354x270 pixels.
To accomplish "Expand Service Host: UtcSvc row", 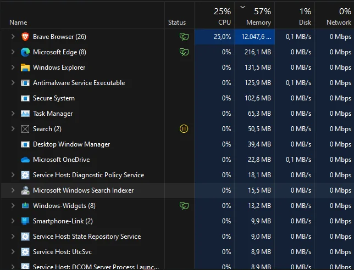I will click(13, 252).
